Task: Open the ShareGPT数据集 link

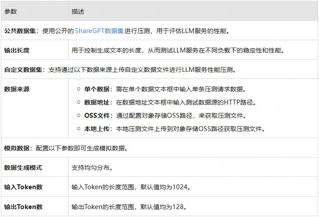Action: (x=99, y=31)
